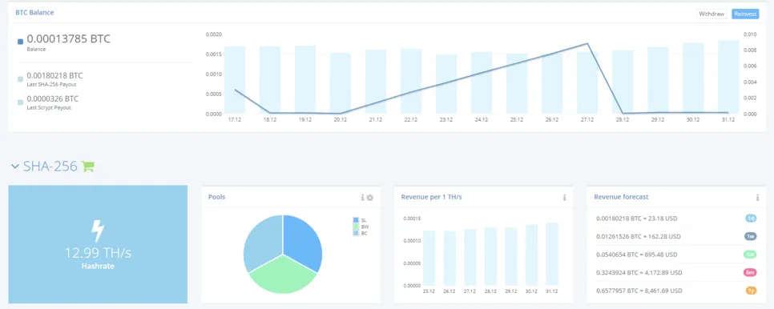Click the Withdraw button
Image resolution: width=774 pixels, height=309 pixels.
click(712, 14)
